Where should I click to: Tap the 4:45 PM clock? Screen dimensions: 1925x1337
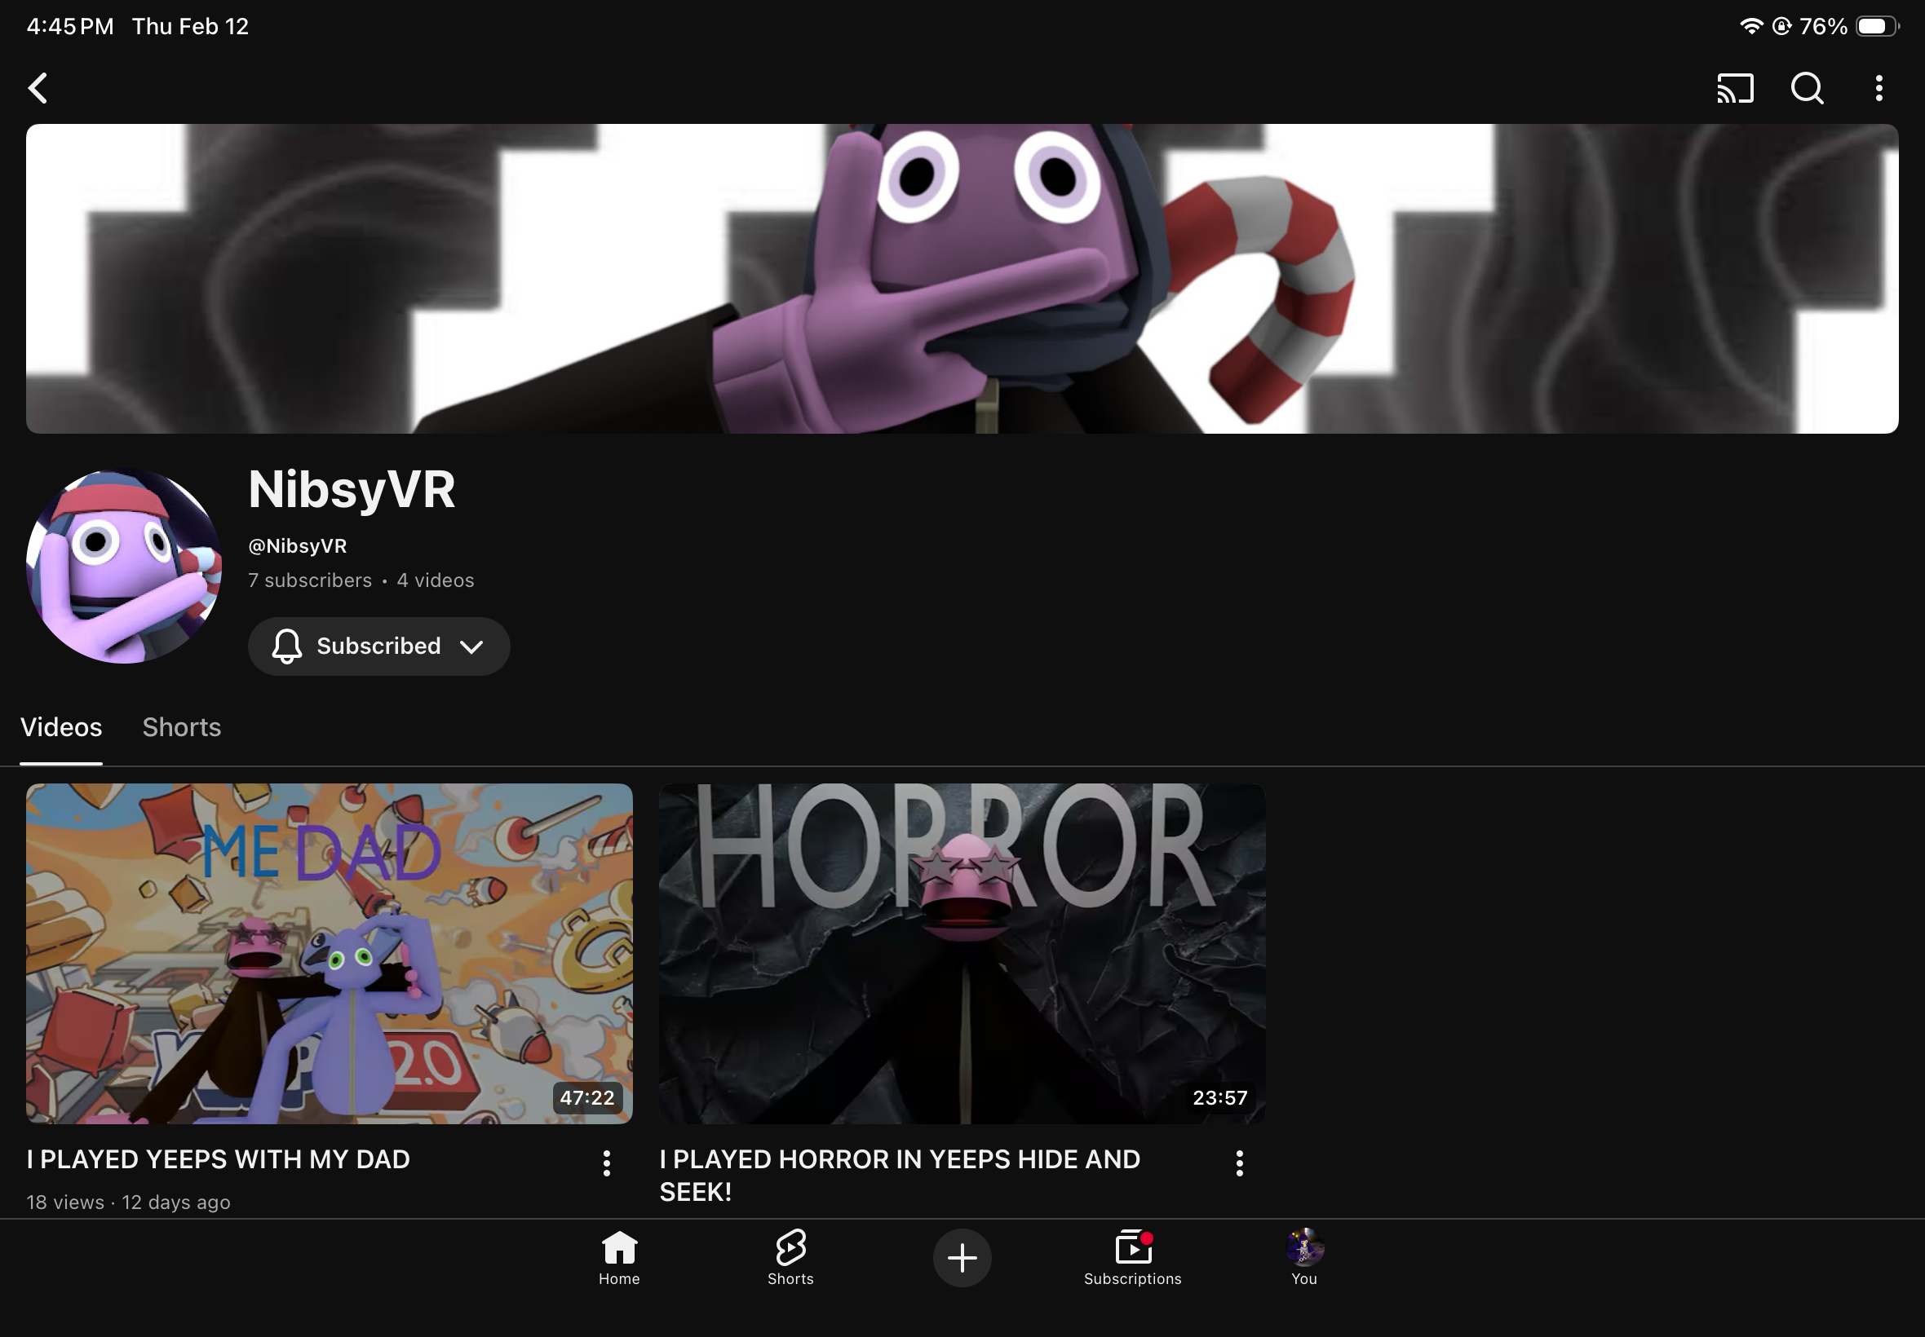[70, 26]
